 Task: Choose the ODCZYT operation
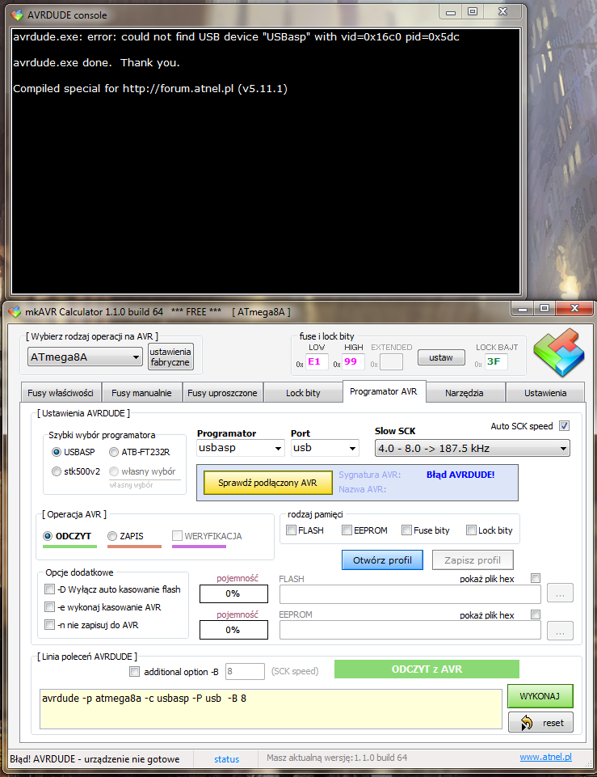pyautogui.click(x=48, y=536)
